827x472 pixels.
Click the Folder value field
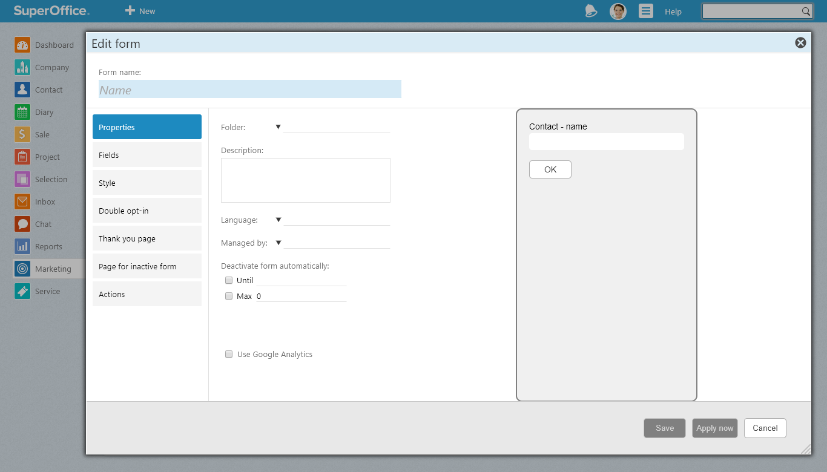pos(337,127)
